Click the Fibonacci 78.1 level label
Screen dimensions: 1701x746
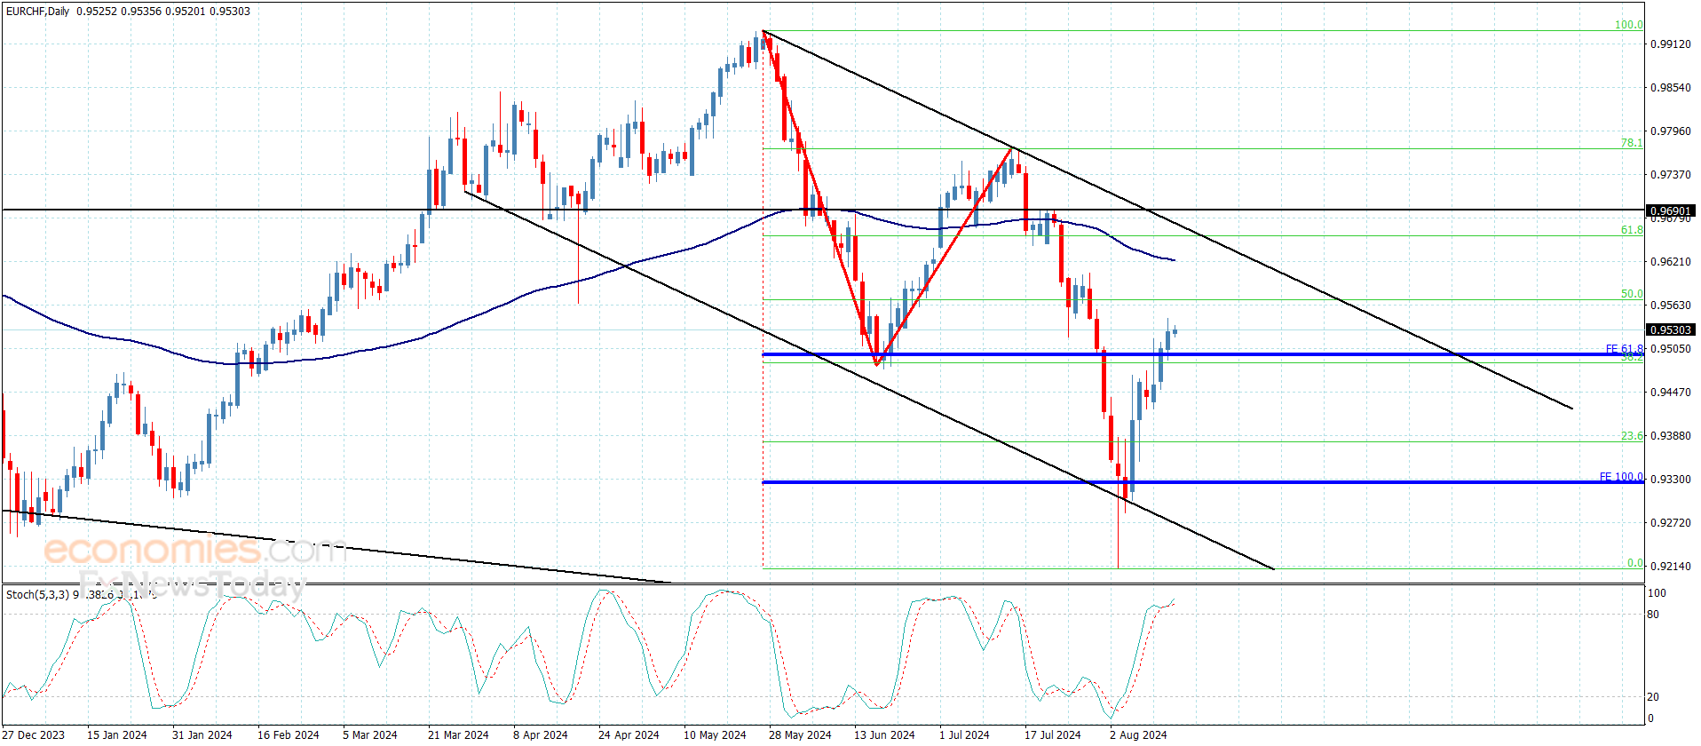click(x=1632, y=143)
